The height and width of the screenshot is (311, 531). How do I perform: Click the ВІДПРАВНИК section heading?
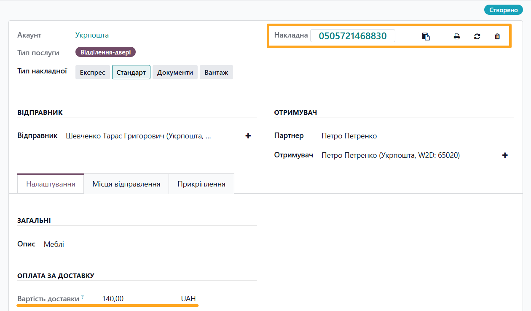click(x=40, y=113)
